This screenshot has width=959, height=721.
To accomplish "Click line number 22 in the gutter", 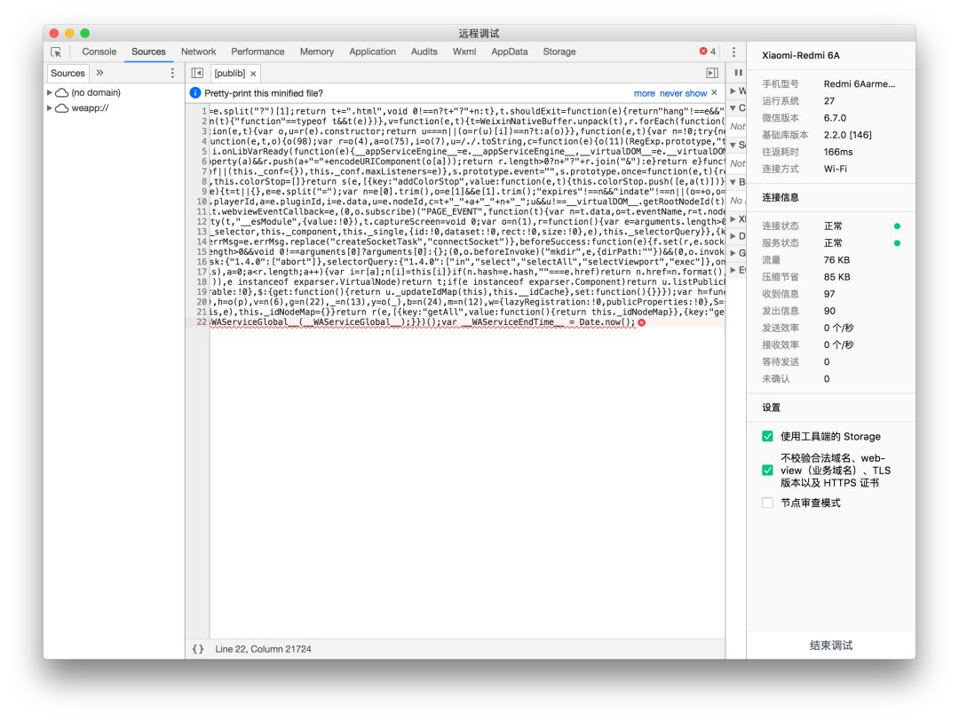I will pyautogui.click(x=202, y=322).
